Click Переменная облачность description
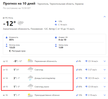Image resolution: width=108 pixels, height=99 pixels. pos(46,61)
